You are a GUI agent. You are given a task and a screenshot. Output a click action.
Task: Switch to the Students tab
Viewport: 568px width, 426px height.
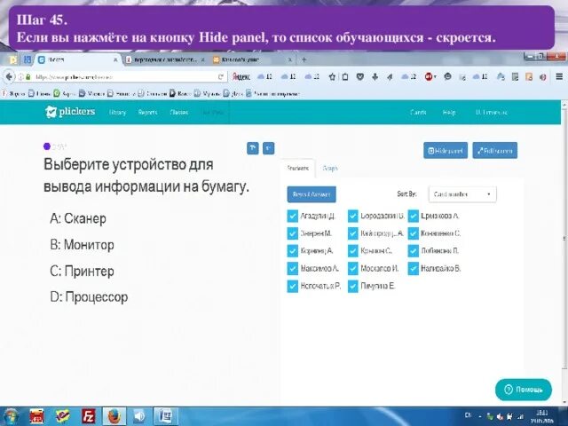(298, 168)
